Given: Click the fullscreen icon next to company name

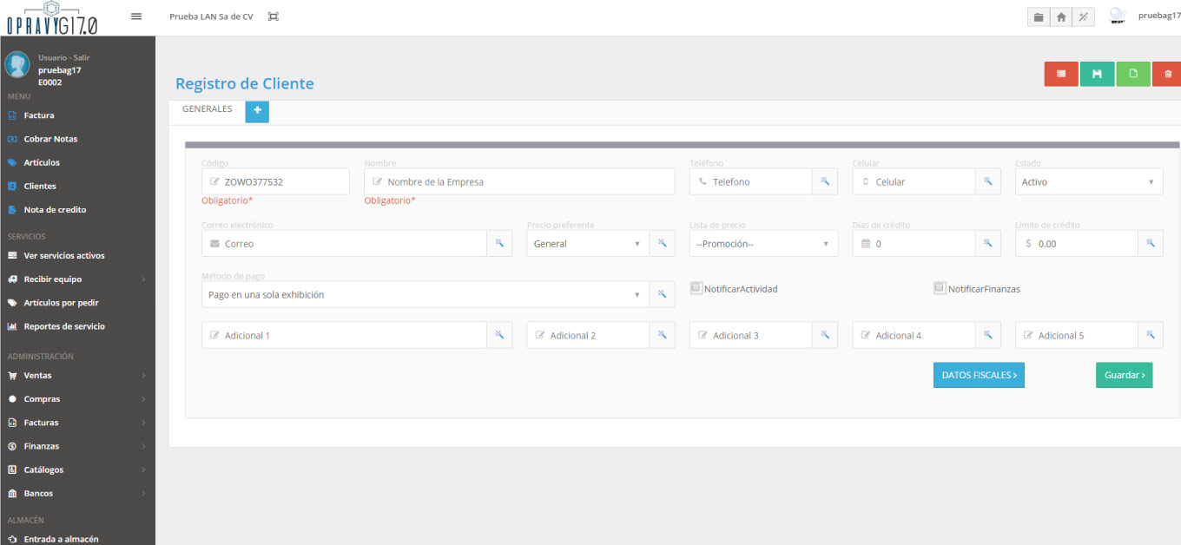Looking at the screenshot, I should coord(273,16).
